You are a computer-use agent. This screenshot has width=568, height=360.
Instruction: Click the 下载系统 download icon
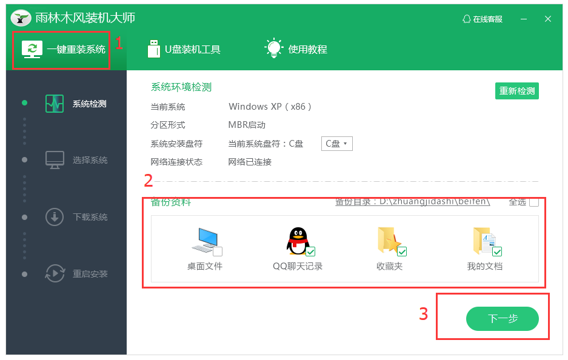tap(54, 217)
